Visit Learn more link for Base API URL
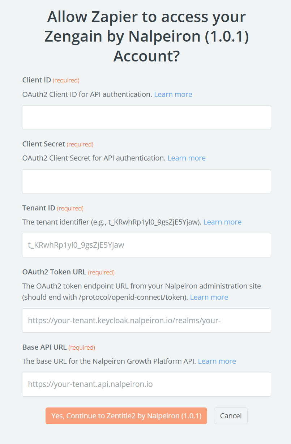 (x=217, y=361)
